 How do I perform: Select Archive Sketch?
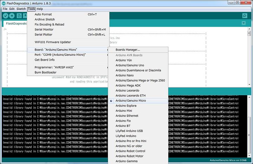(x=68, y=19)
